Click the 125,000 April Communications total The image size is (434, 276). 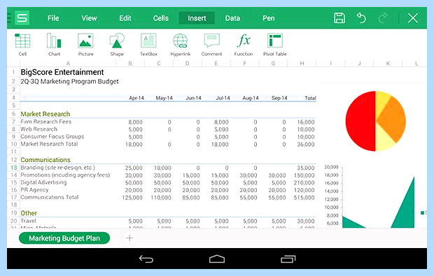(x=132, y=198)
